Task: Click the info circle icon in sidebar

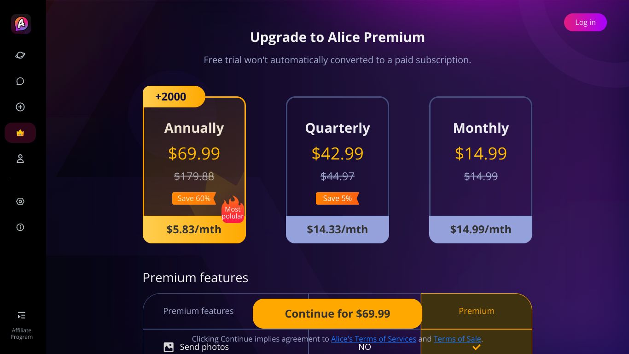Action: (20, 227)
